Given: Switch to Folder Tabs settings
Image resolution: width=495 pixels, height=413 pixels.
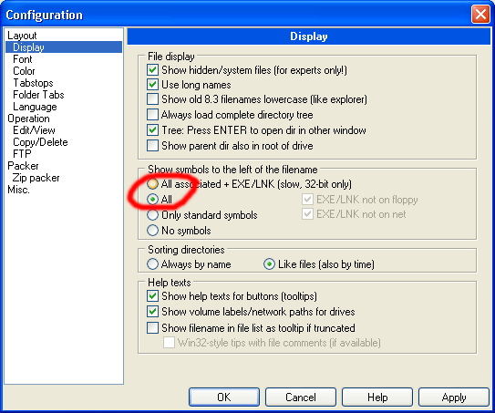Looking at the screenshot, I should tap(38, 95).
